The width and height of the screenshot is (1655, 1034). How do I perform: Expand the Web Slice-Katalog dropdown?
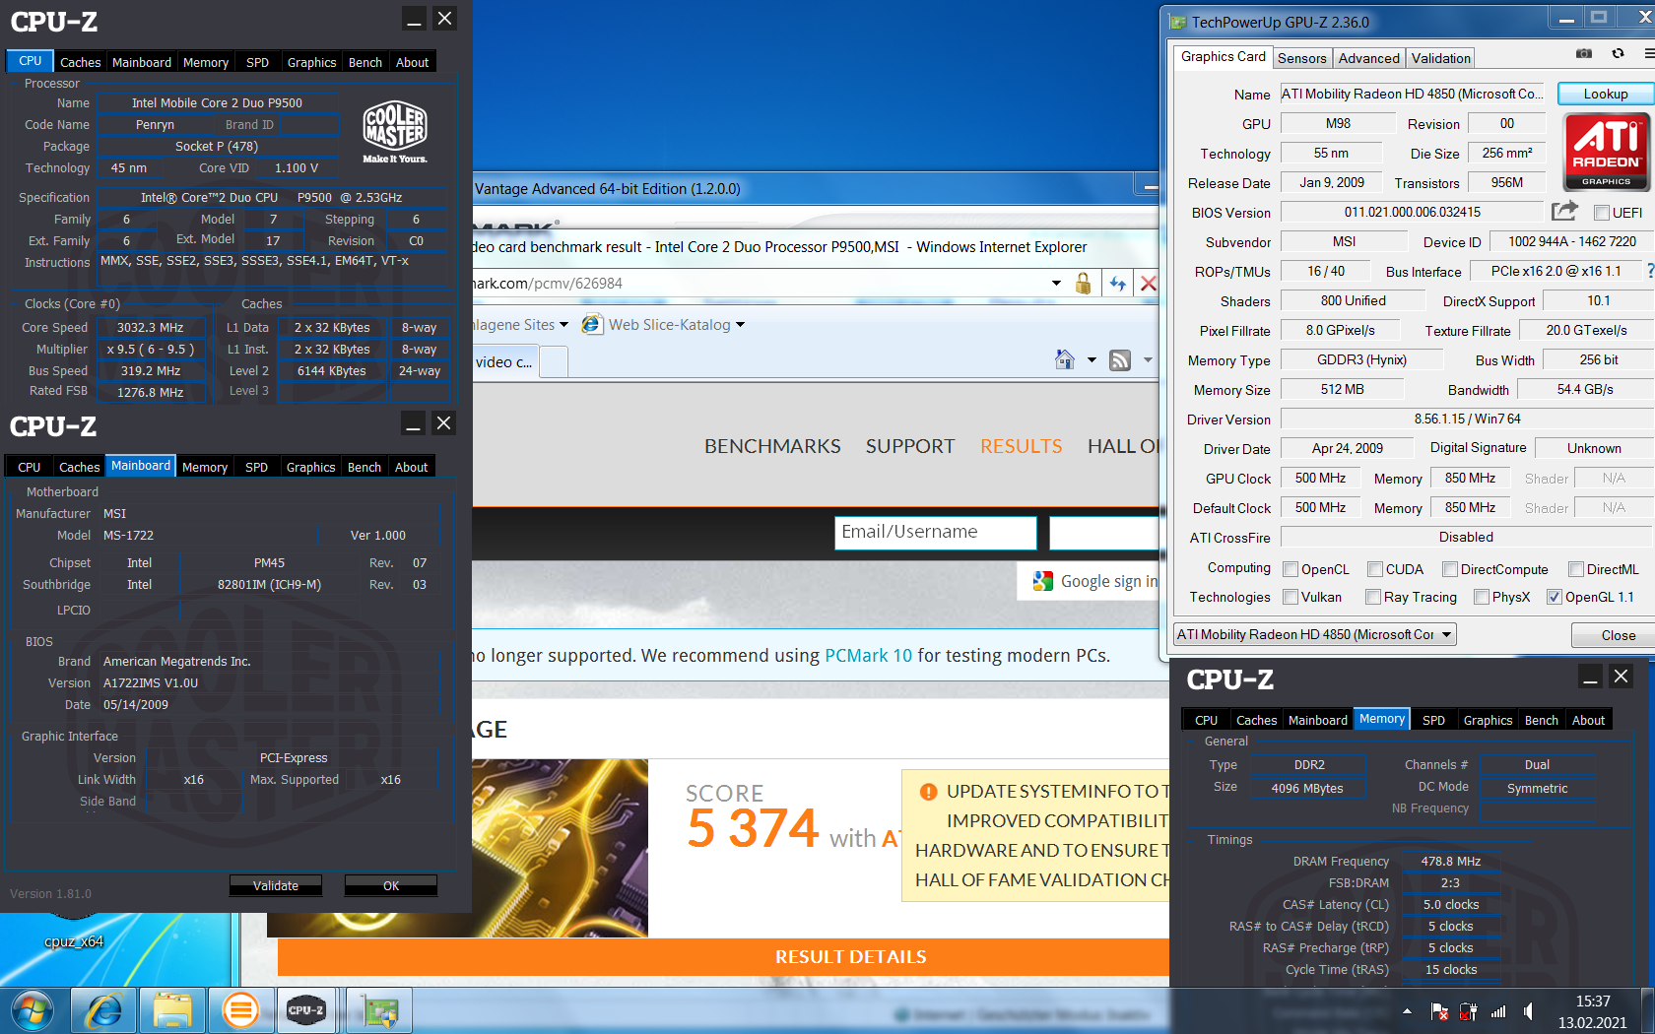point(741,325)
